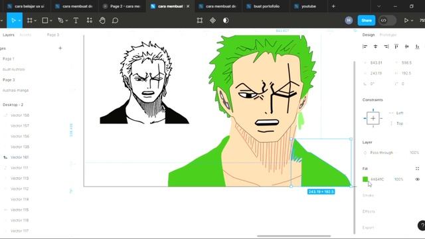The width and height of the screenshot is (425, 239).
Task: Switch to the Assets tab
Action: coord(25,35)
